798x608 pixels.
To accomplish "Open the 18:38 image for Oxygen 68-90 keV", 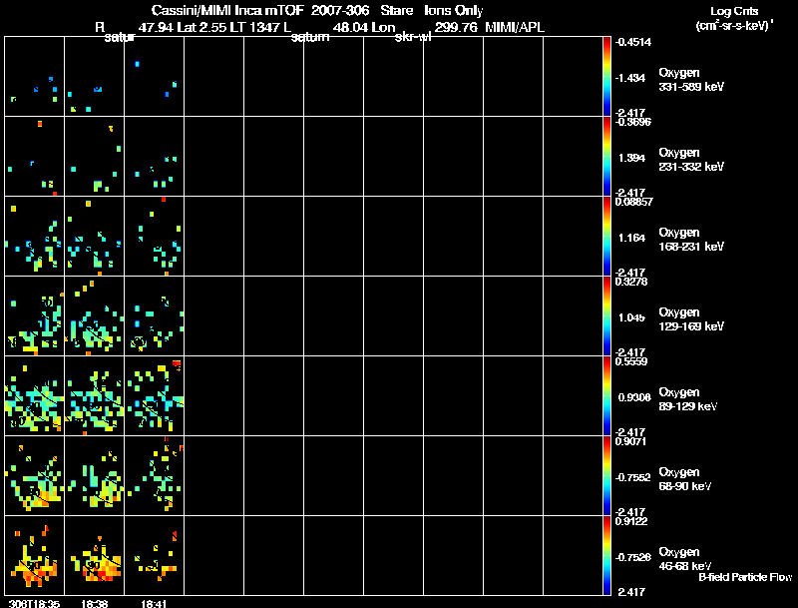I will (94, 475).
